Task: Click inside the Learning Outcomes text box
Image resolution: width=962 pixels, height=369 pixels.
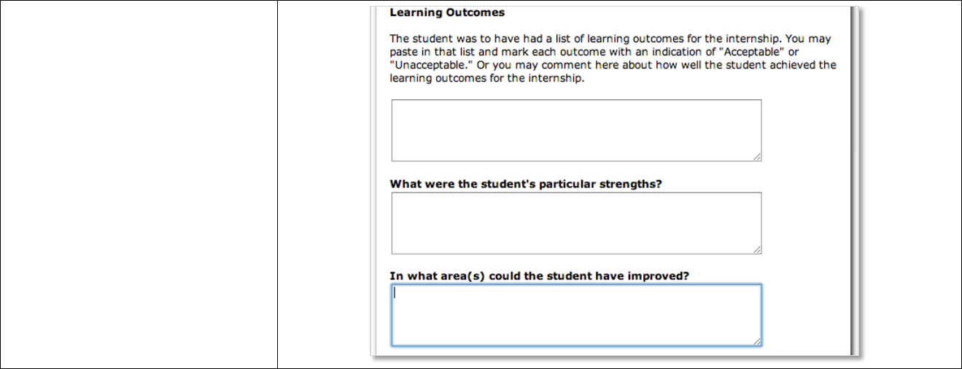Action: 576,130
